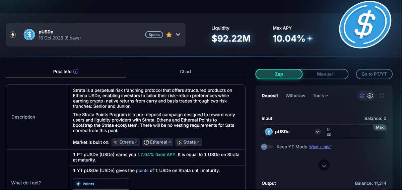Click the Ethereum network icon
The image size is (402, 190).
[13, 35]
